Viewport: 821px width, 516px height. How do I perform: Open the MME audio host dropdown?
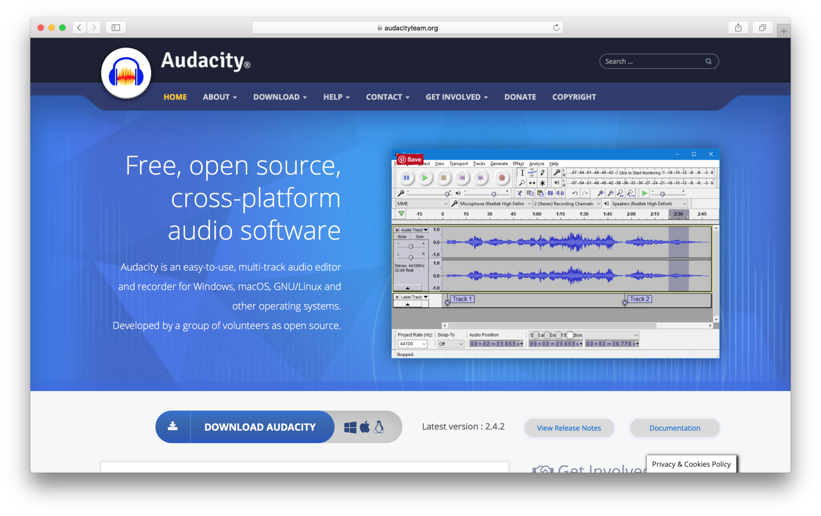[422, 204]
